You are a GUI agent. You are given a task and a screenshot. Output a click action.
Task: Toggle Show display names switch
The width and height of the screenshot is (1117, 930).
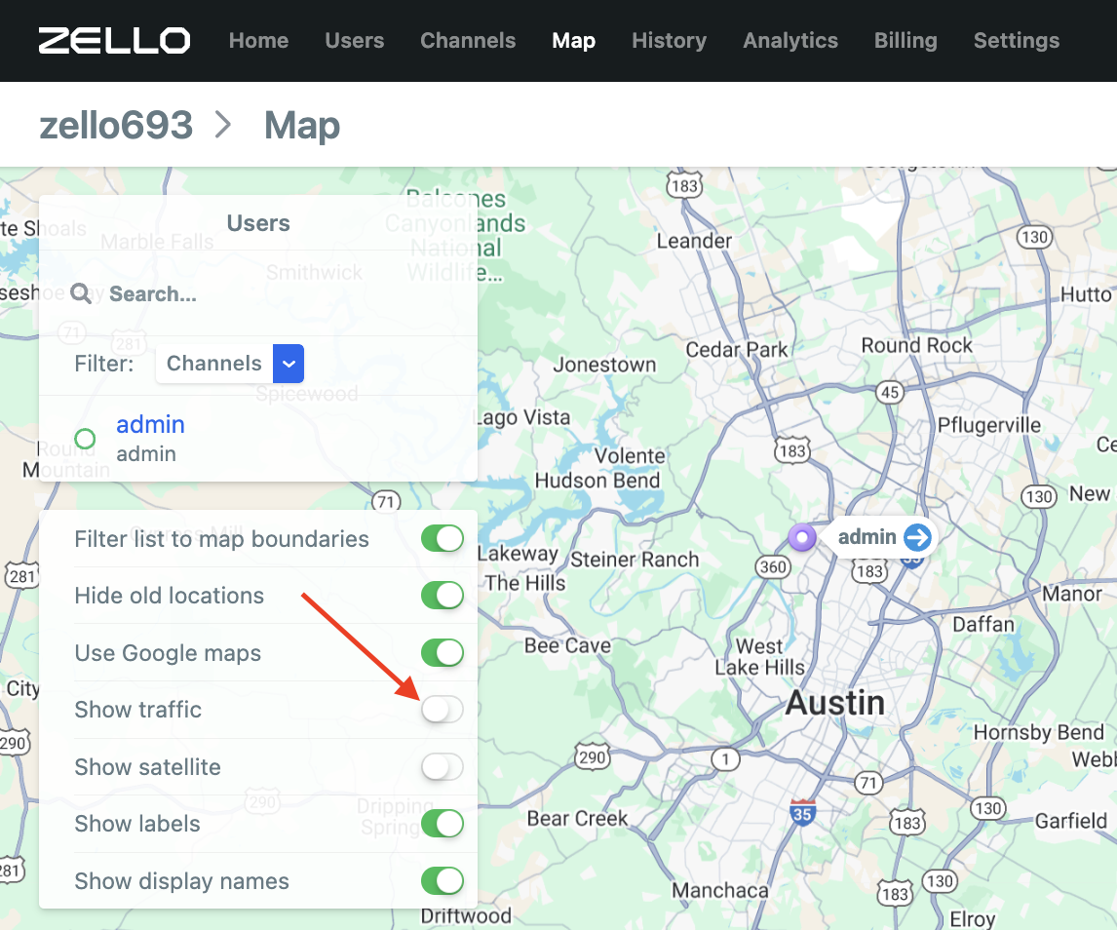point(443,881)
